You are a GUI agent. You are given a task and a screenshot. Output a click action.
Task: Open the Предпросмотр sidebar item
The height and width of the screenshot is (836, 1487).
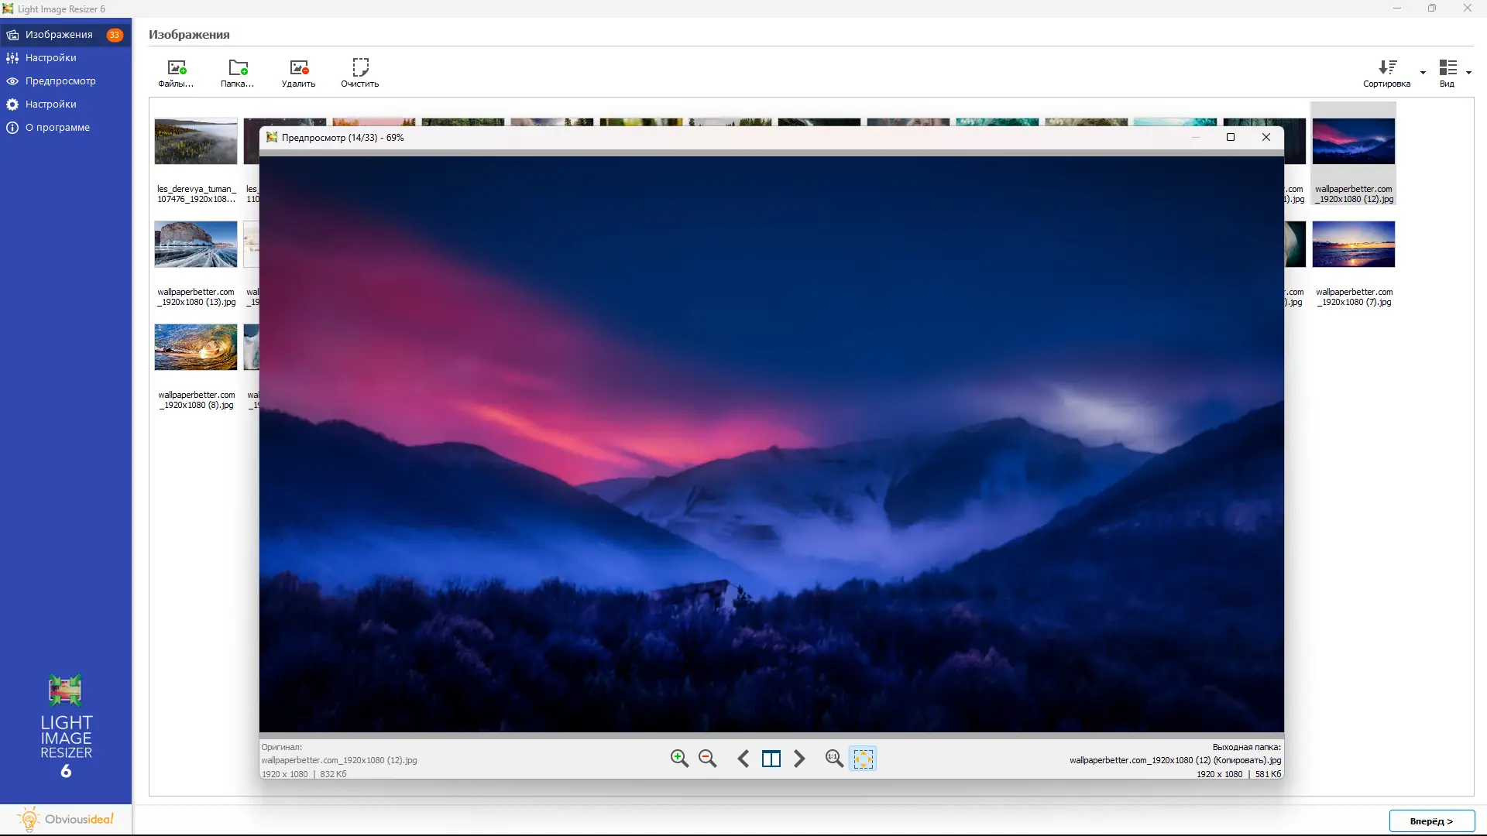(60, 81)
